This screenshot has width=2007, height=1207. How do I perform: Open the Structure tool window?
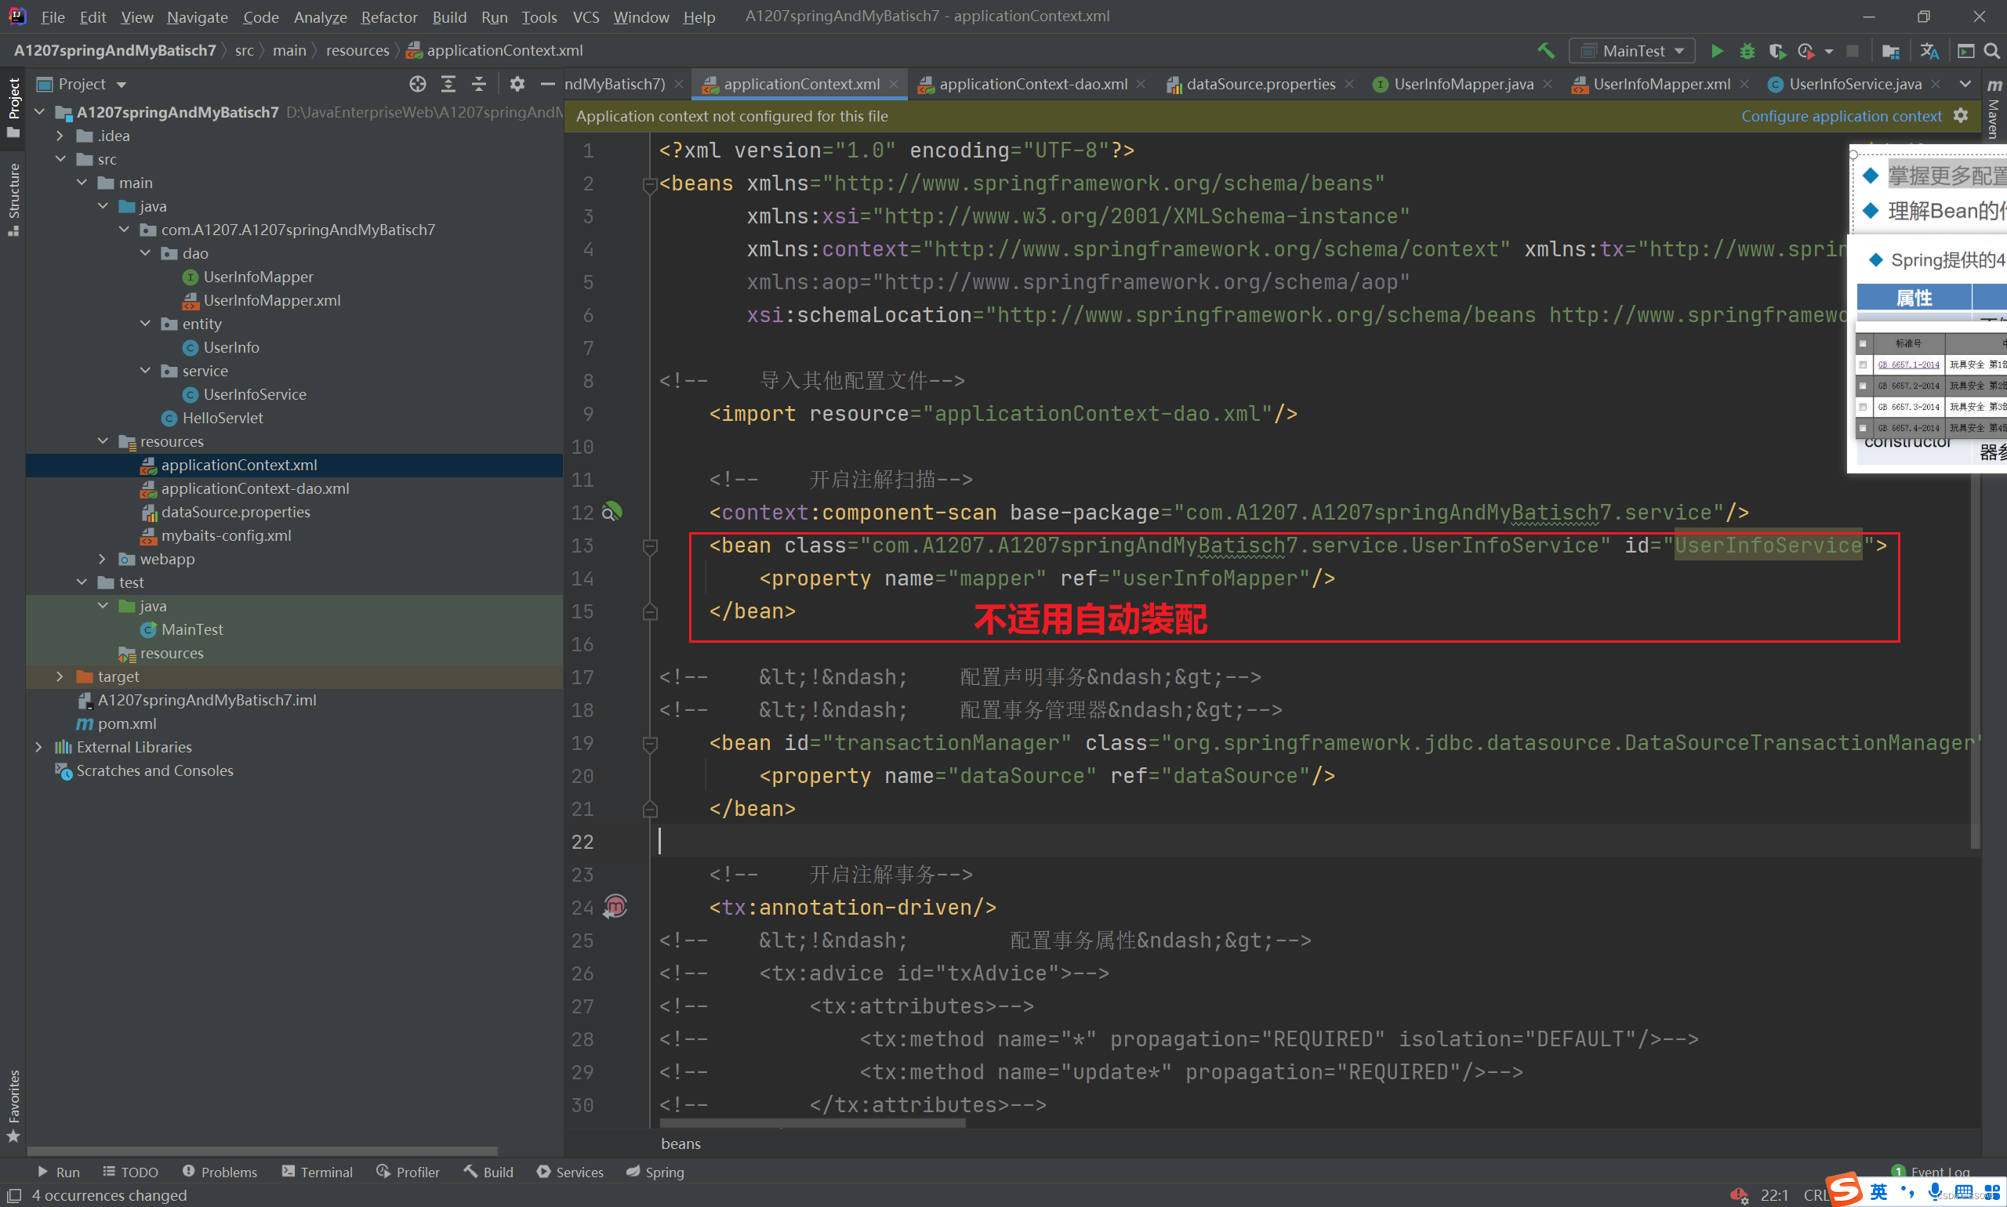coord(13,199)
